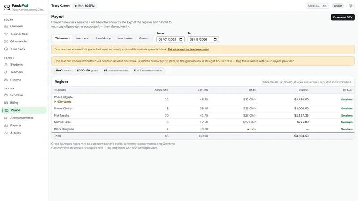Click the Students person icon

pyautogui.click(x=6, y=64)
